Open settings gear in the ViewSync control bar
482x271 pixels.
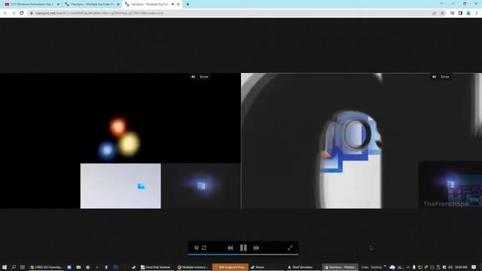coord(197,248)
